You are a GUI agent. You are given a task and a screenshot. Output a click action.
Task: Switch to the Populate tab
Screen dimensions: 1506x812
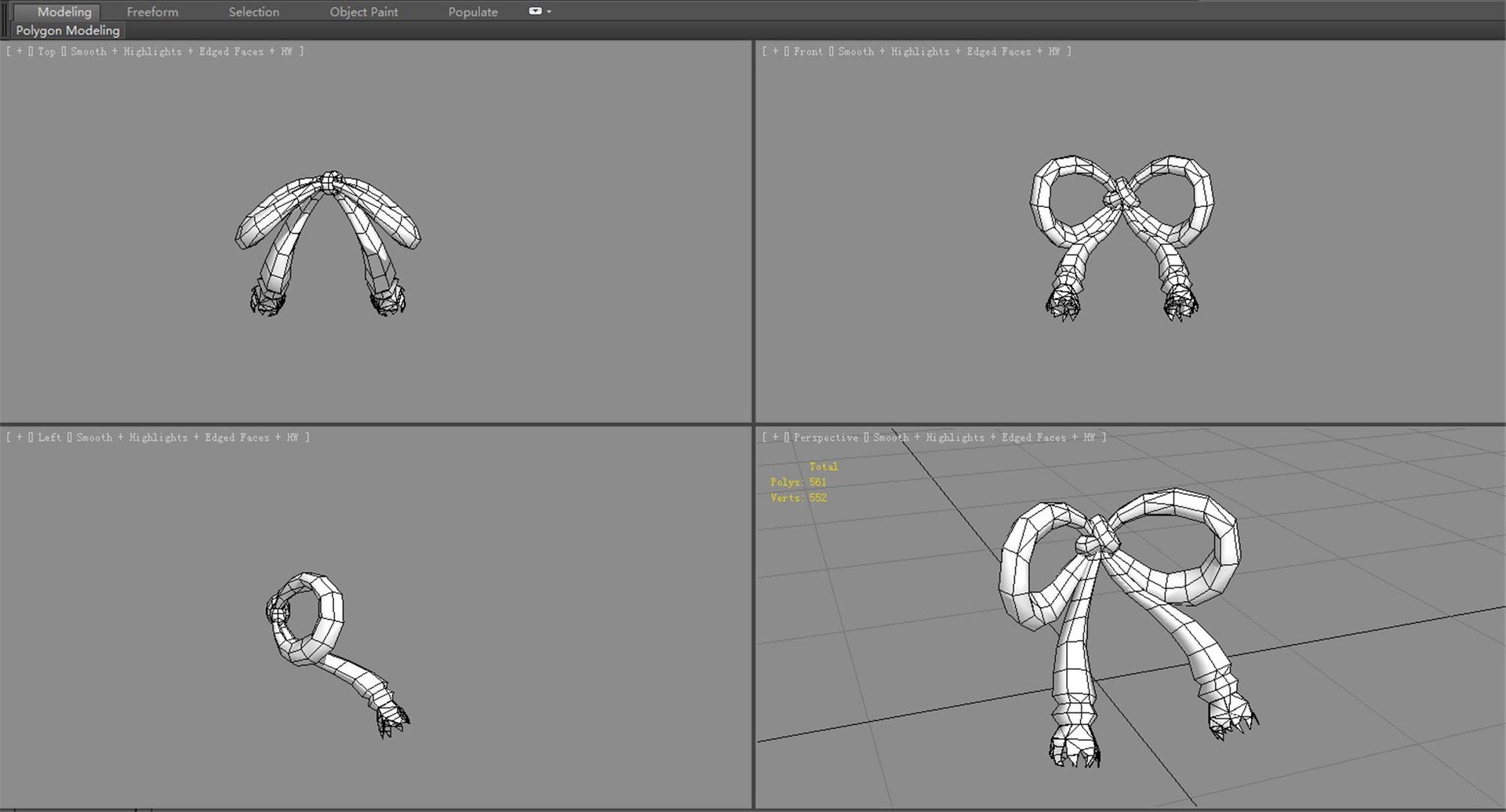(x=473, y=12)
